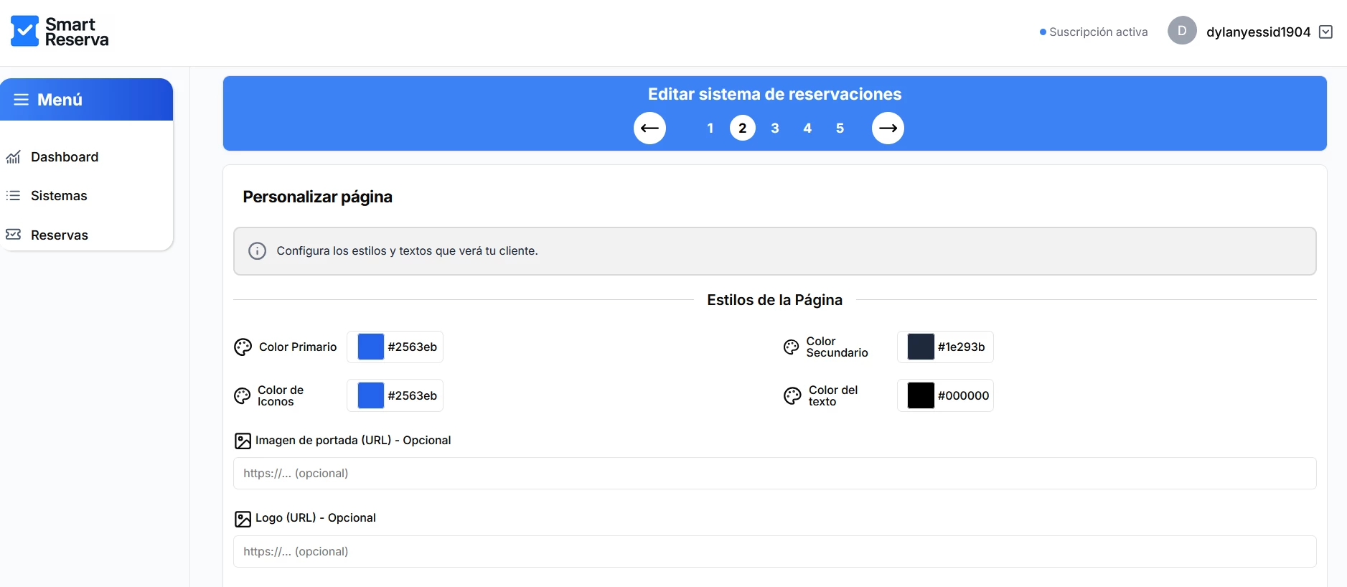This screenshot has width=1347, height=587.
Task: Jump to step 3 in the wizard
Action: [x=775, y=128]
